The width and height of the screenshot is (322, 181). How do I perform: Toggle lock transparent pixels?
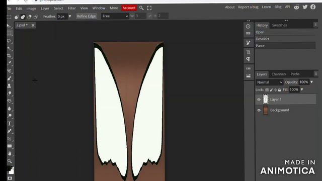[x=267, y=89]
